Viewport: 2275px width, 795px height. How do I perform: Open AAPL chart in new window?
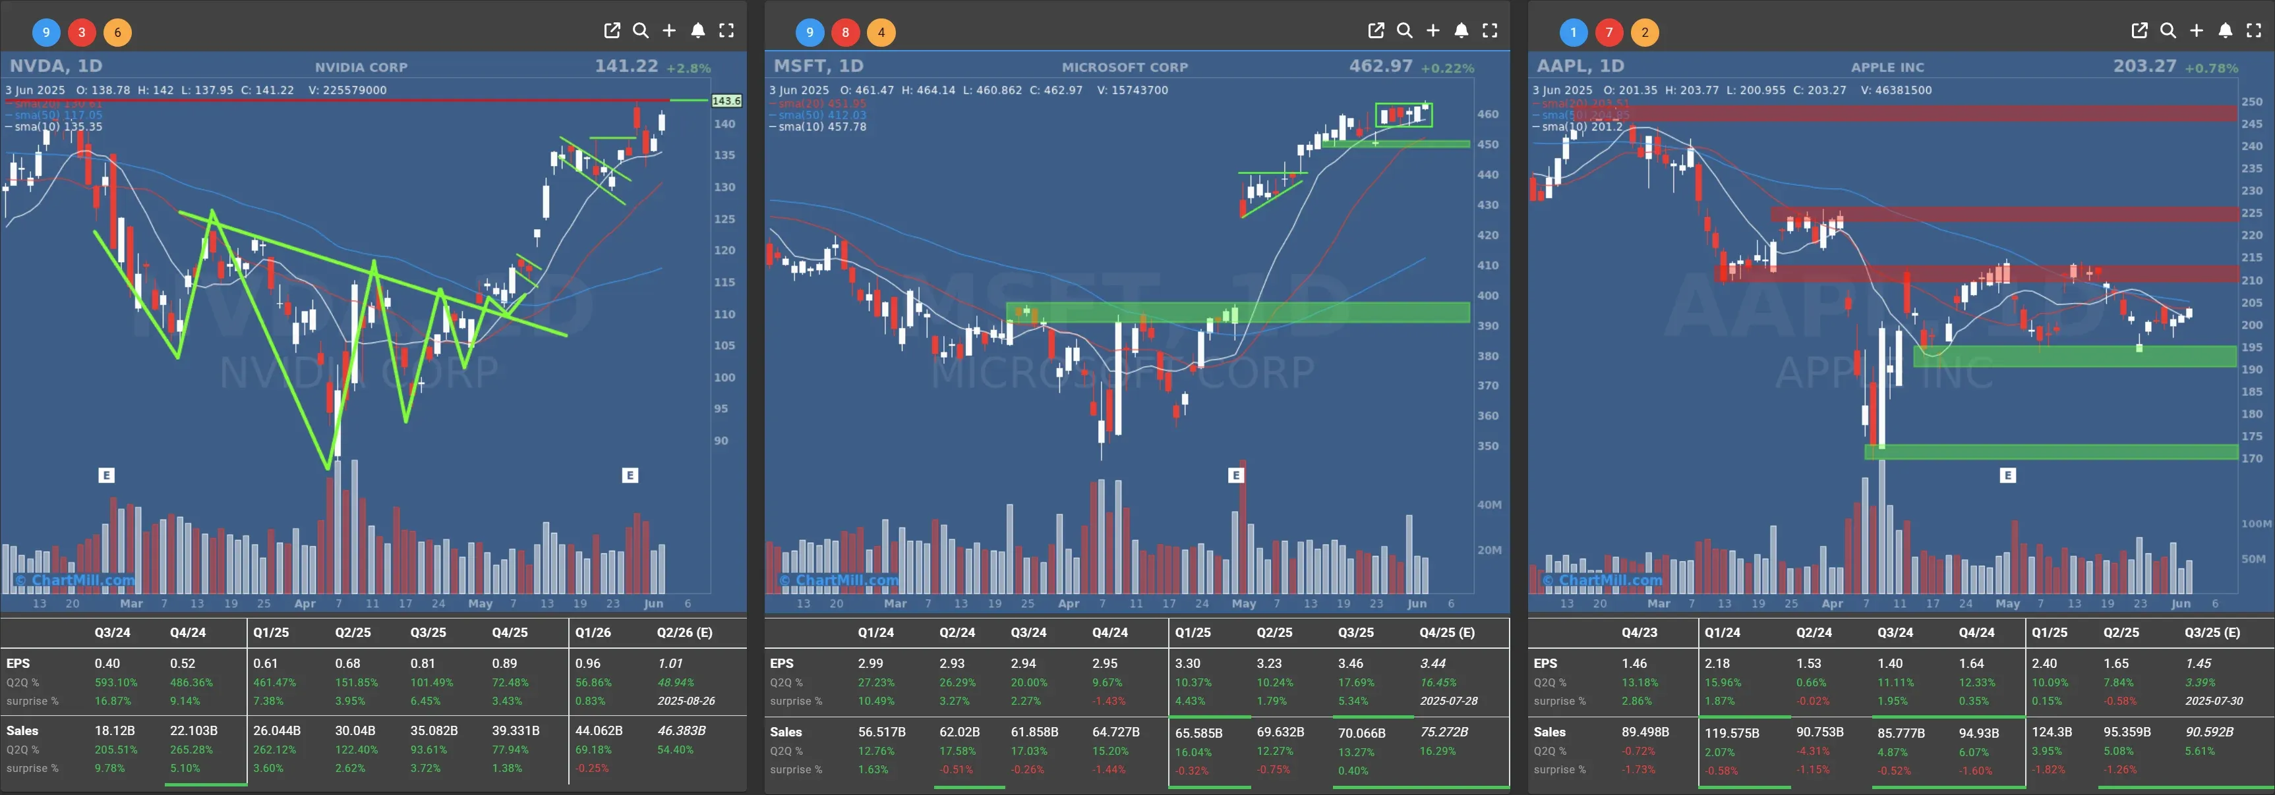click(x=2139, y=31)
